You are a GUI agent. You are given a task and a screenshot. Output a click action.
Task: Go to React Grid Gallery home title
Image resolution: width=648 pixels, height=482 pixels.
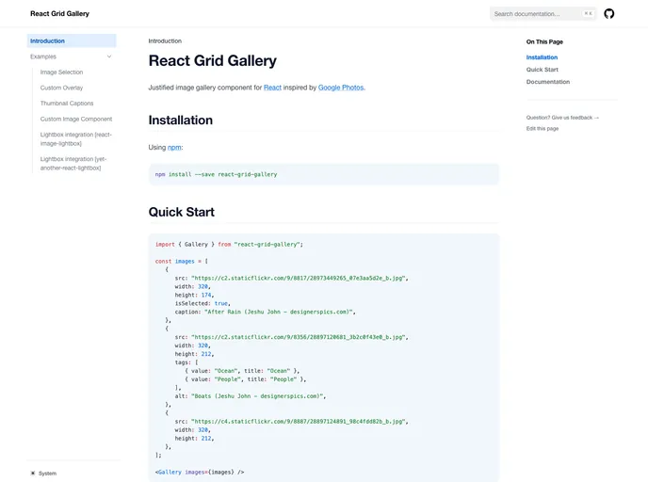click(59, 13)
